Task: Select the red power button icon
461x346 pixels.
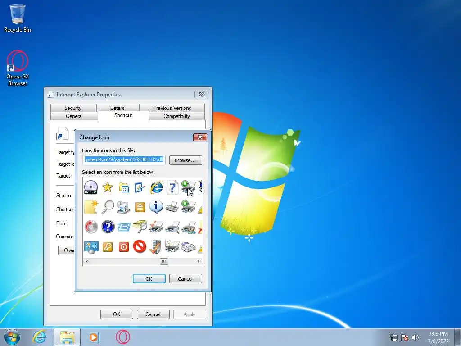Action: [x=124, y=247]
